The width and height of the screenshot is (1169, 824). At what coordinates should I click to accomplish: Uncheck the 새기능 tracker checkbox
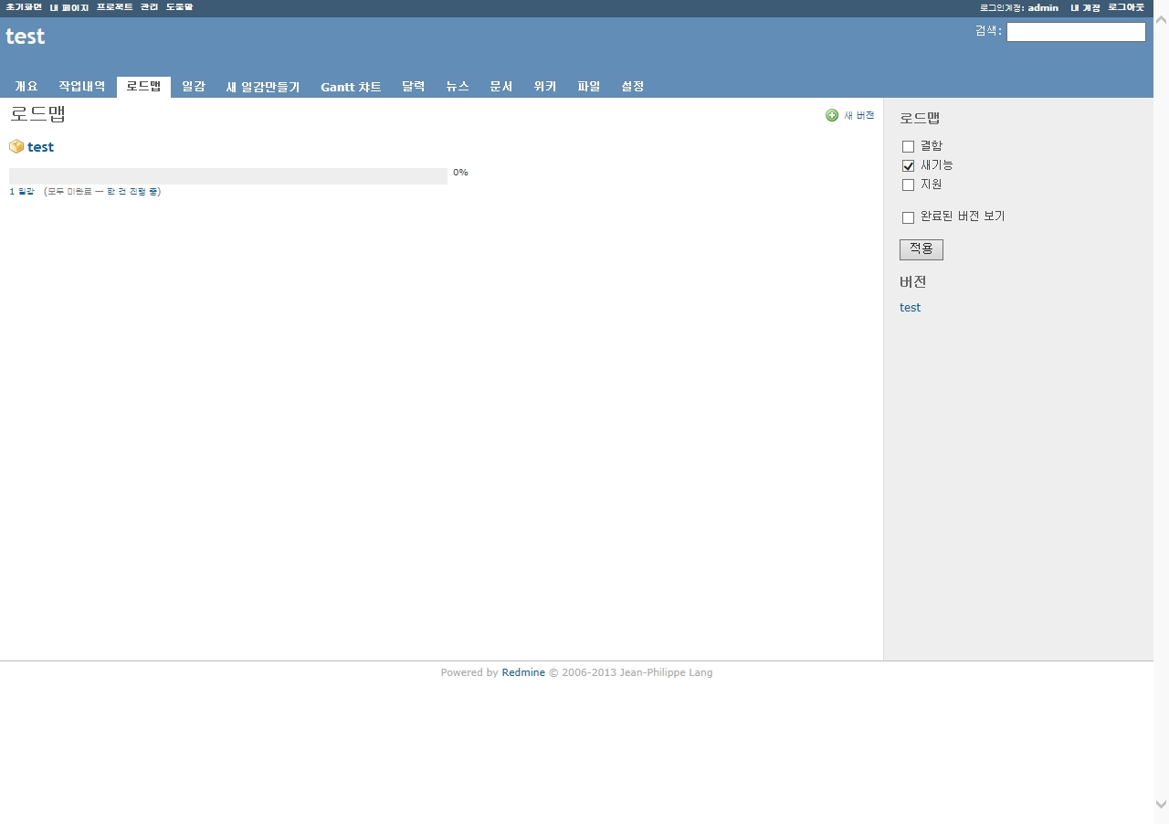click(908, 165)
